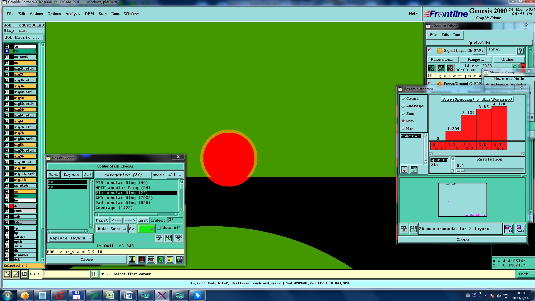Open the File menu in main menu bar
Viewport: 535px width, 301px height.
point(10,14)
